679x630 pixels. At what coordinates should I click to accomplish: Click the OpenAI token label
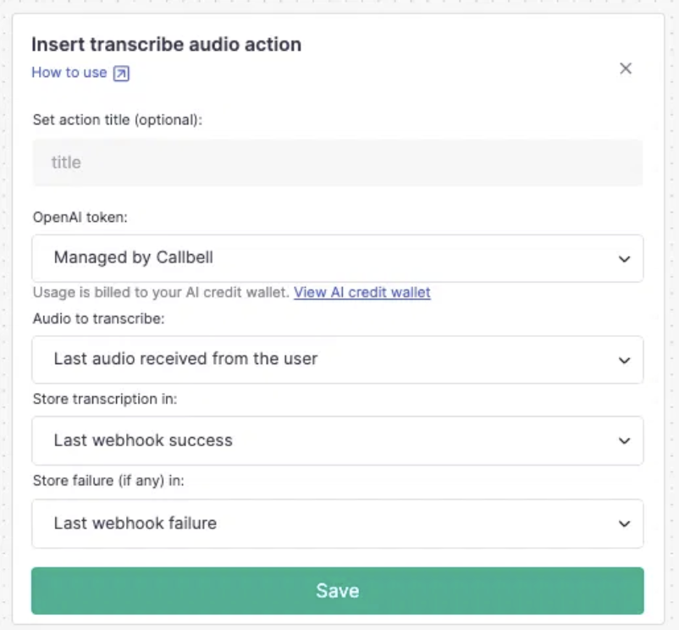(80, 218)
